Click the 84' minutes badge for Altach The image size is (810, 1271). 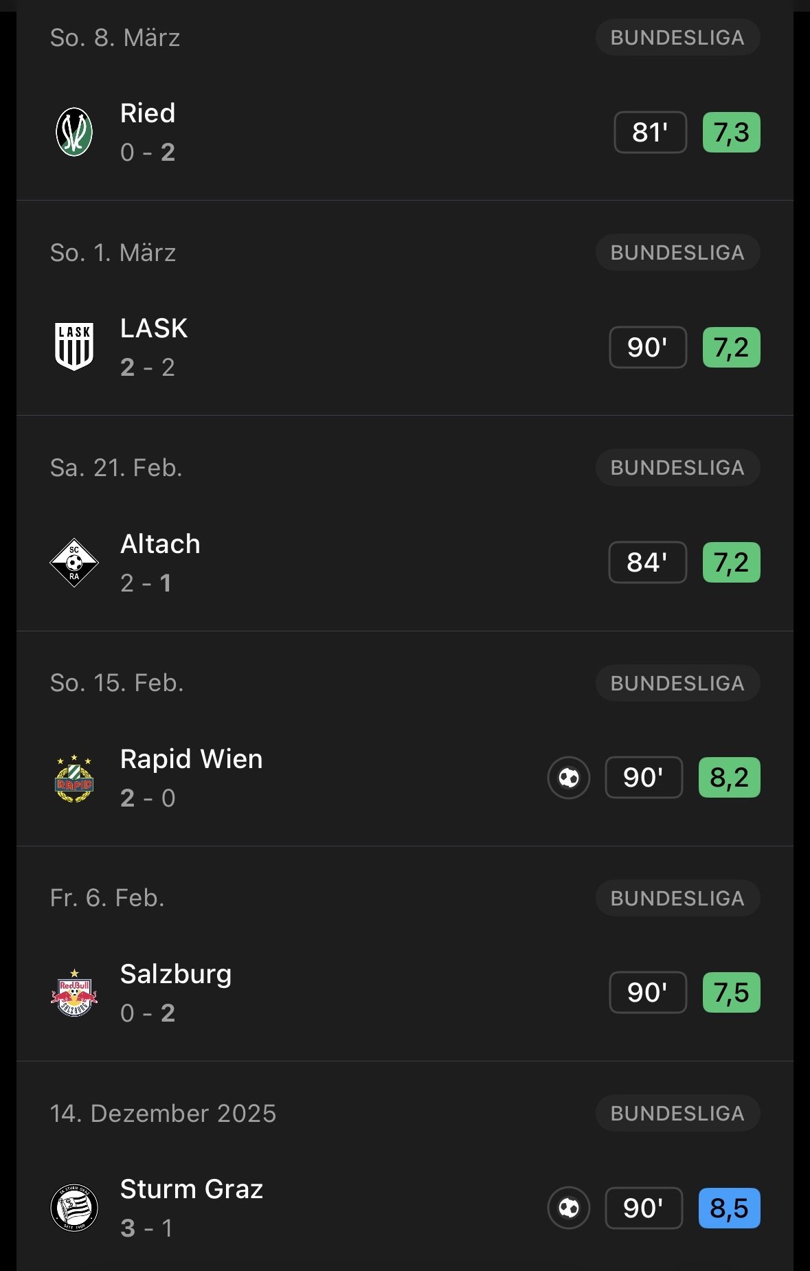pos(647,563)
